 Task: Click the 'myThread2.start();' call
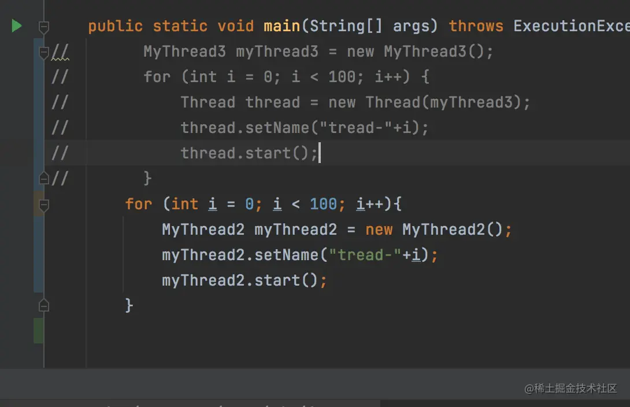pyautogui.click(x=244, y=280)
